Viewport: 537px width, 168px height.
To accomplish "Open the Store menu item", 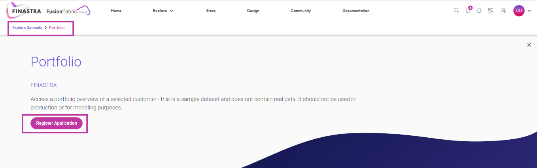I will click(211, 11).
